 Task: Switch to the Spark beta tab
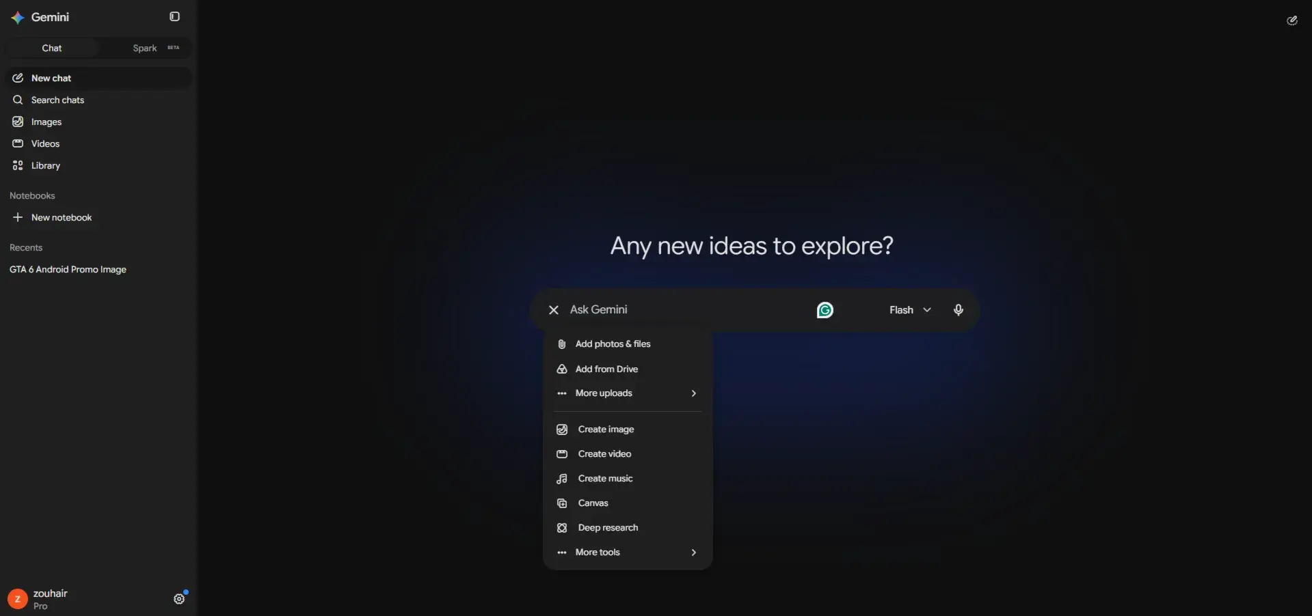(x=145, y=48)
